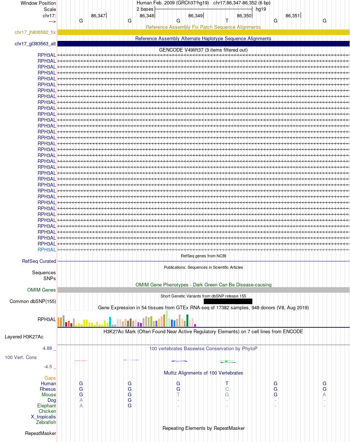
Task: Click the RPH3AL label beside the GTEx bar chart
Action: click(47, 319)
